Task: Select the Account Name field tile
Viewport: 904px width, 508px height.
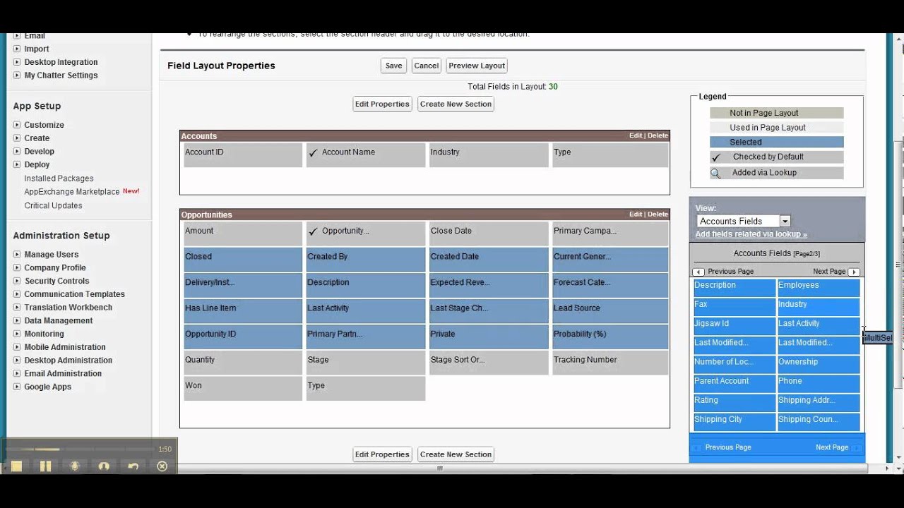Action: (366, 155)
